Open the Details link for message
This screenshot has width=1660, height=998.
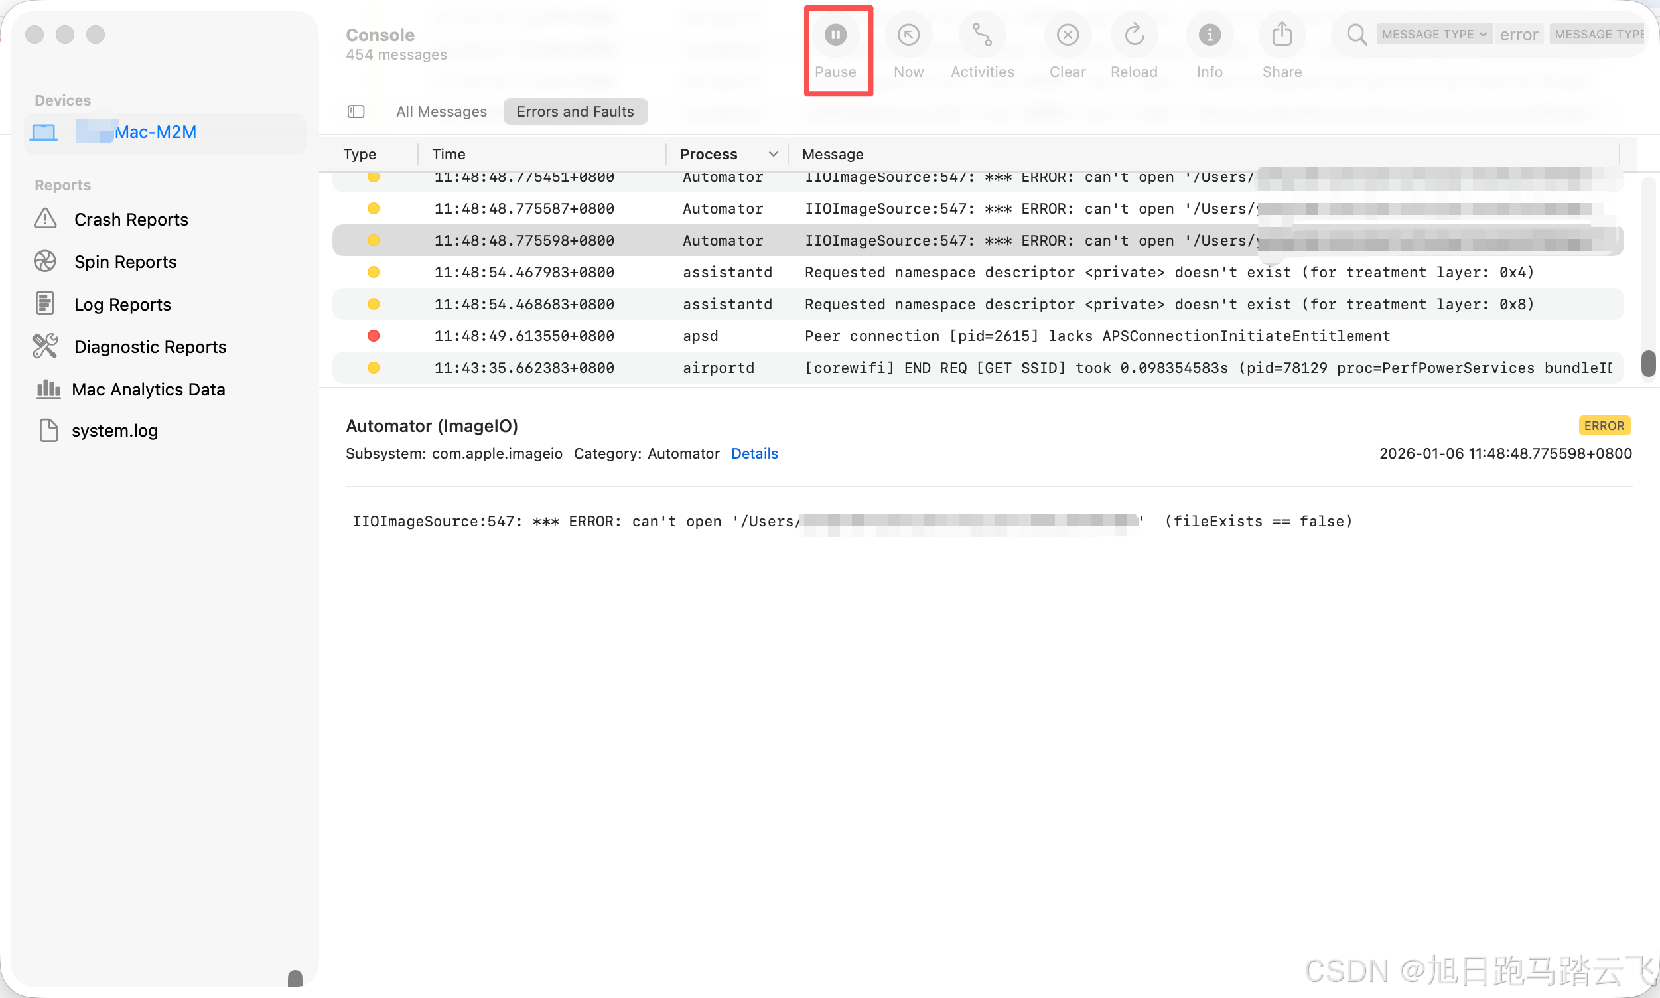pos(754,454)
